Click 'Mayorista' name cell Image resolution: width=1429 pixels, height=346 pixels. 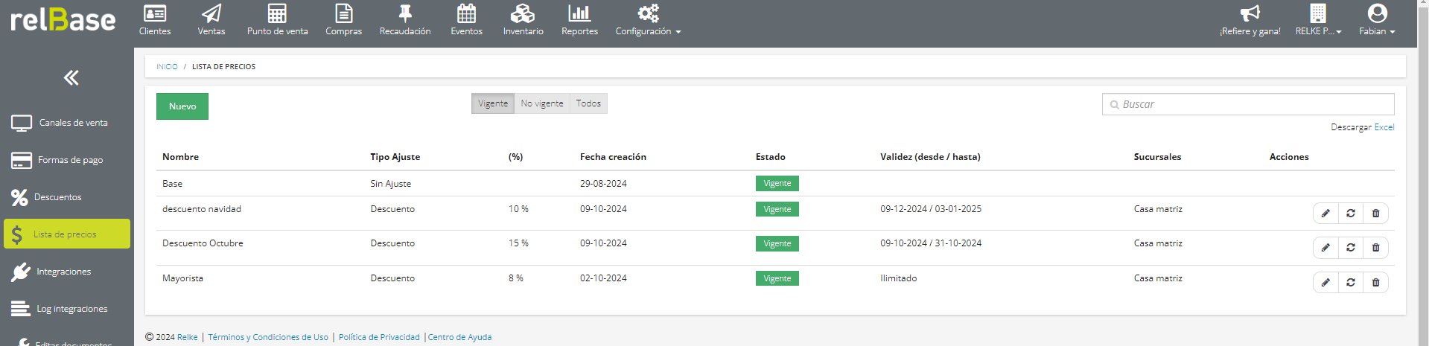click(182, 278)
